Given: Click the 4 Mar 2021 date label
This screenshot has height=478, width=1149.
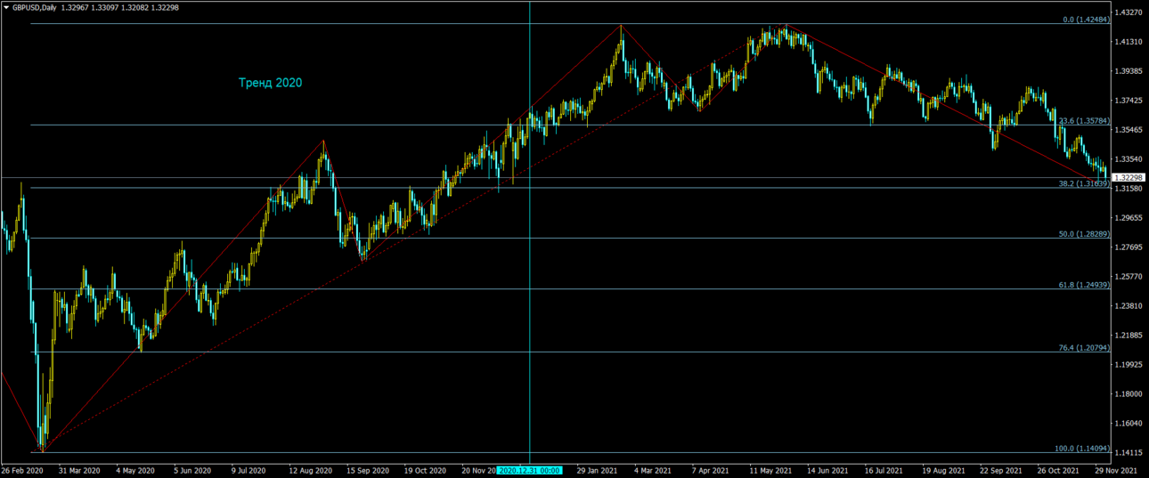Looking at the screenshot, I should tap(655, 470).
